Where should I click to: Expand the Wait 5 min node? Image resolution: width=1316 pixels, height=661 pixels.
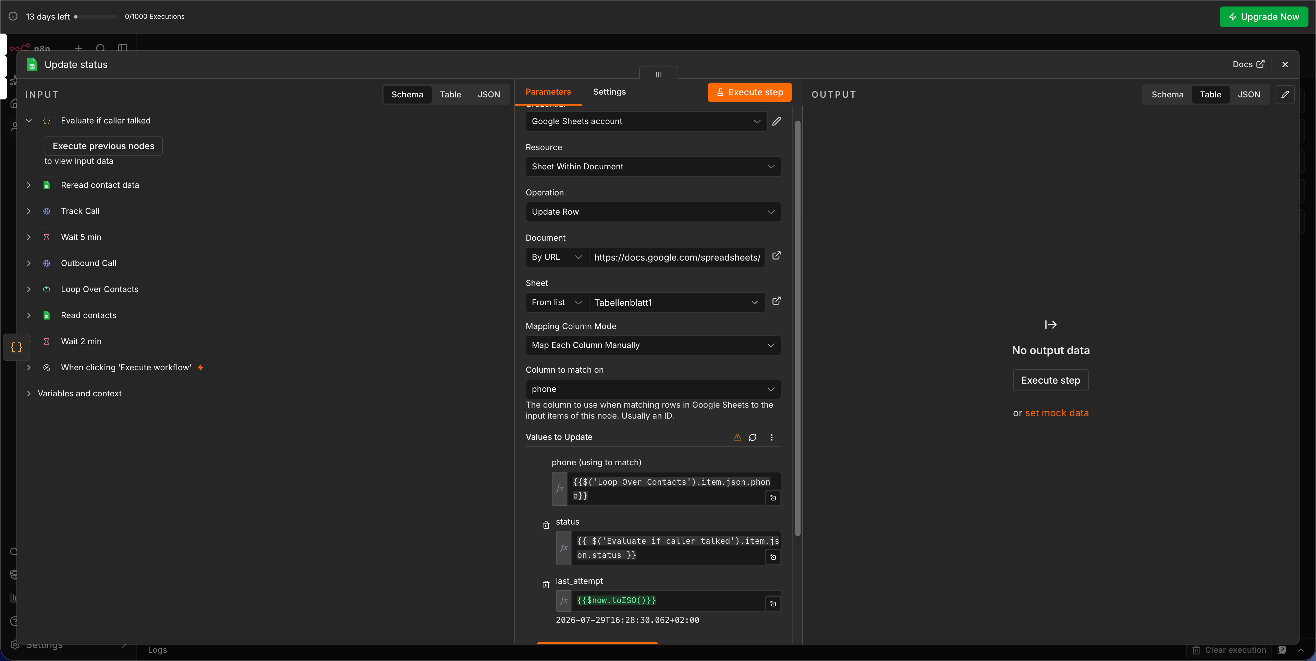[x=28, y=237]
